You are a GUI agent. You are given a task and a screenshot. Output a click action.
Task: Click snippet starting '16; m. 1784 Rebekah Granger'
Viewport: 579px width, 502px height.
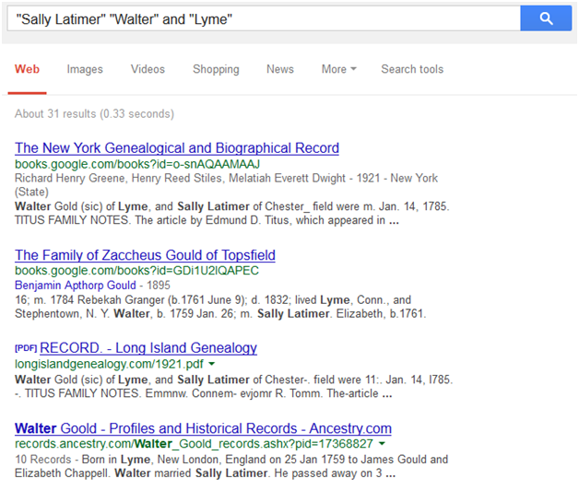tap(220, 307)
